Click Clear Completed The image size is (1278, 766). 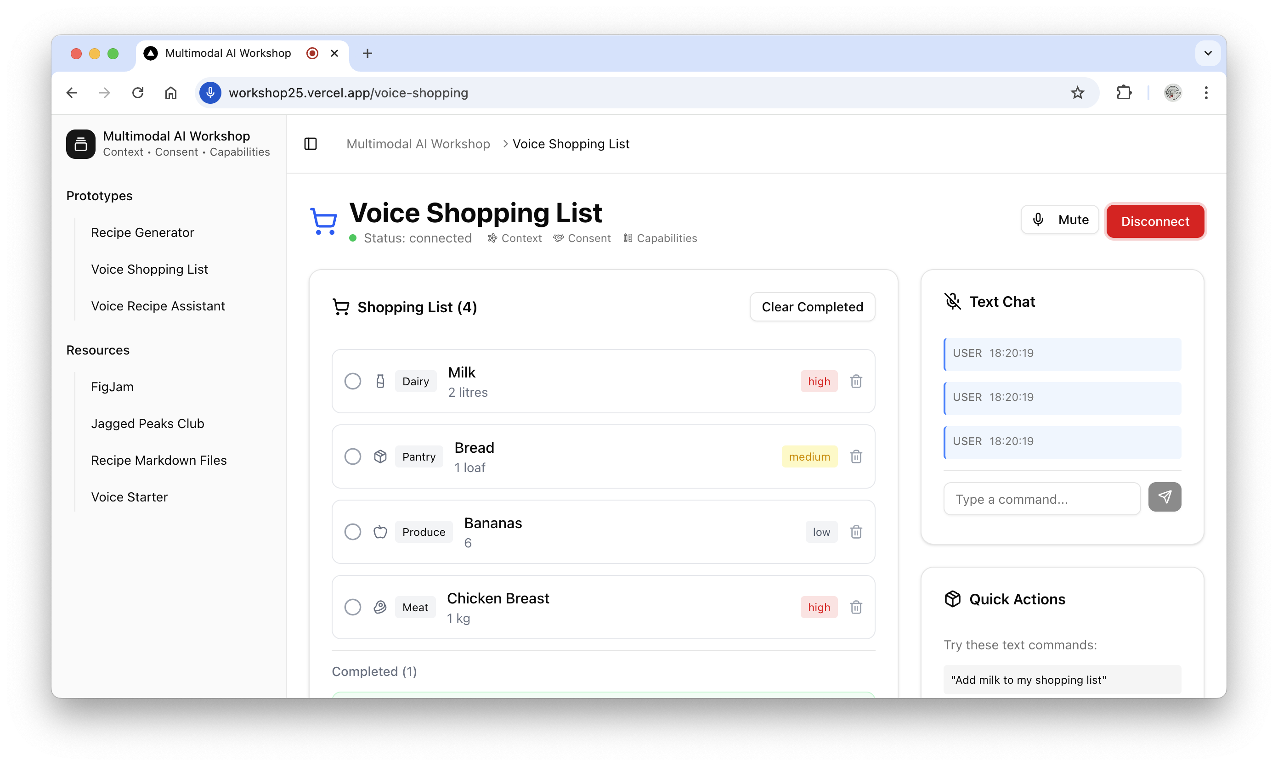tap(812, 307)
